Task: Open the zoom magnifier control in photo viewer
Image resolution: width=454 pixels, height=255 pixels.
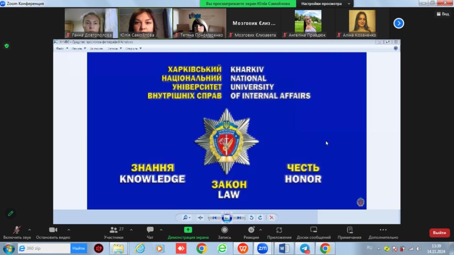Action: [187, 218]
